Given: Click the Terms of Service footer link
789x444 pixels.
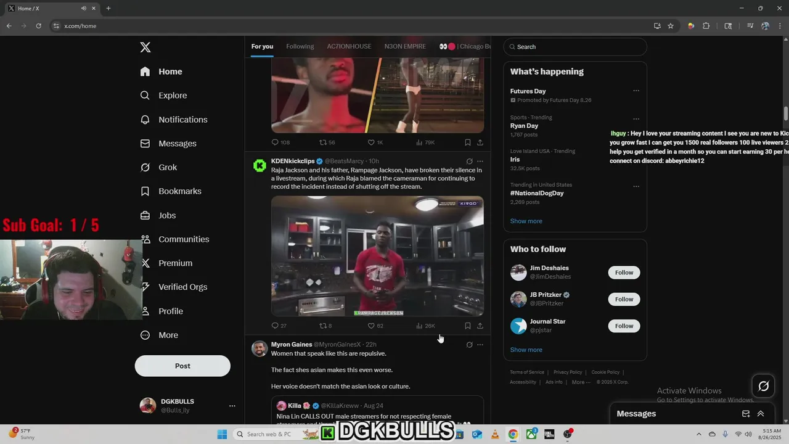Looking at the screenshot, I should [x=527, y=372].
